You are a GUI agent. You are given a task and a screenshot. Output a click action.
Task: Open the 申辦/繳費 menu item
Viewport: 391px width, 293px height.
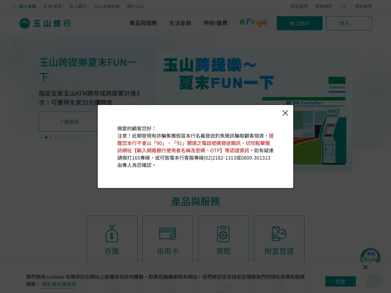[x=215, y=23]
